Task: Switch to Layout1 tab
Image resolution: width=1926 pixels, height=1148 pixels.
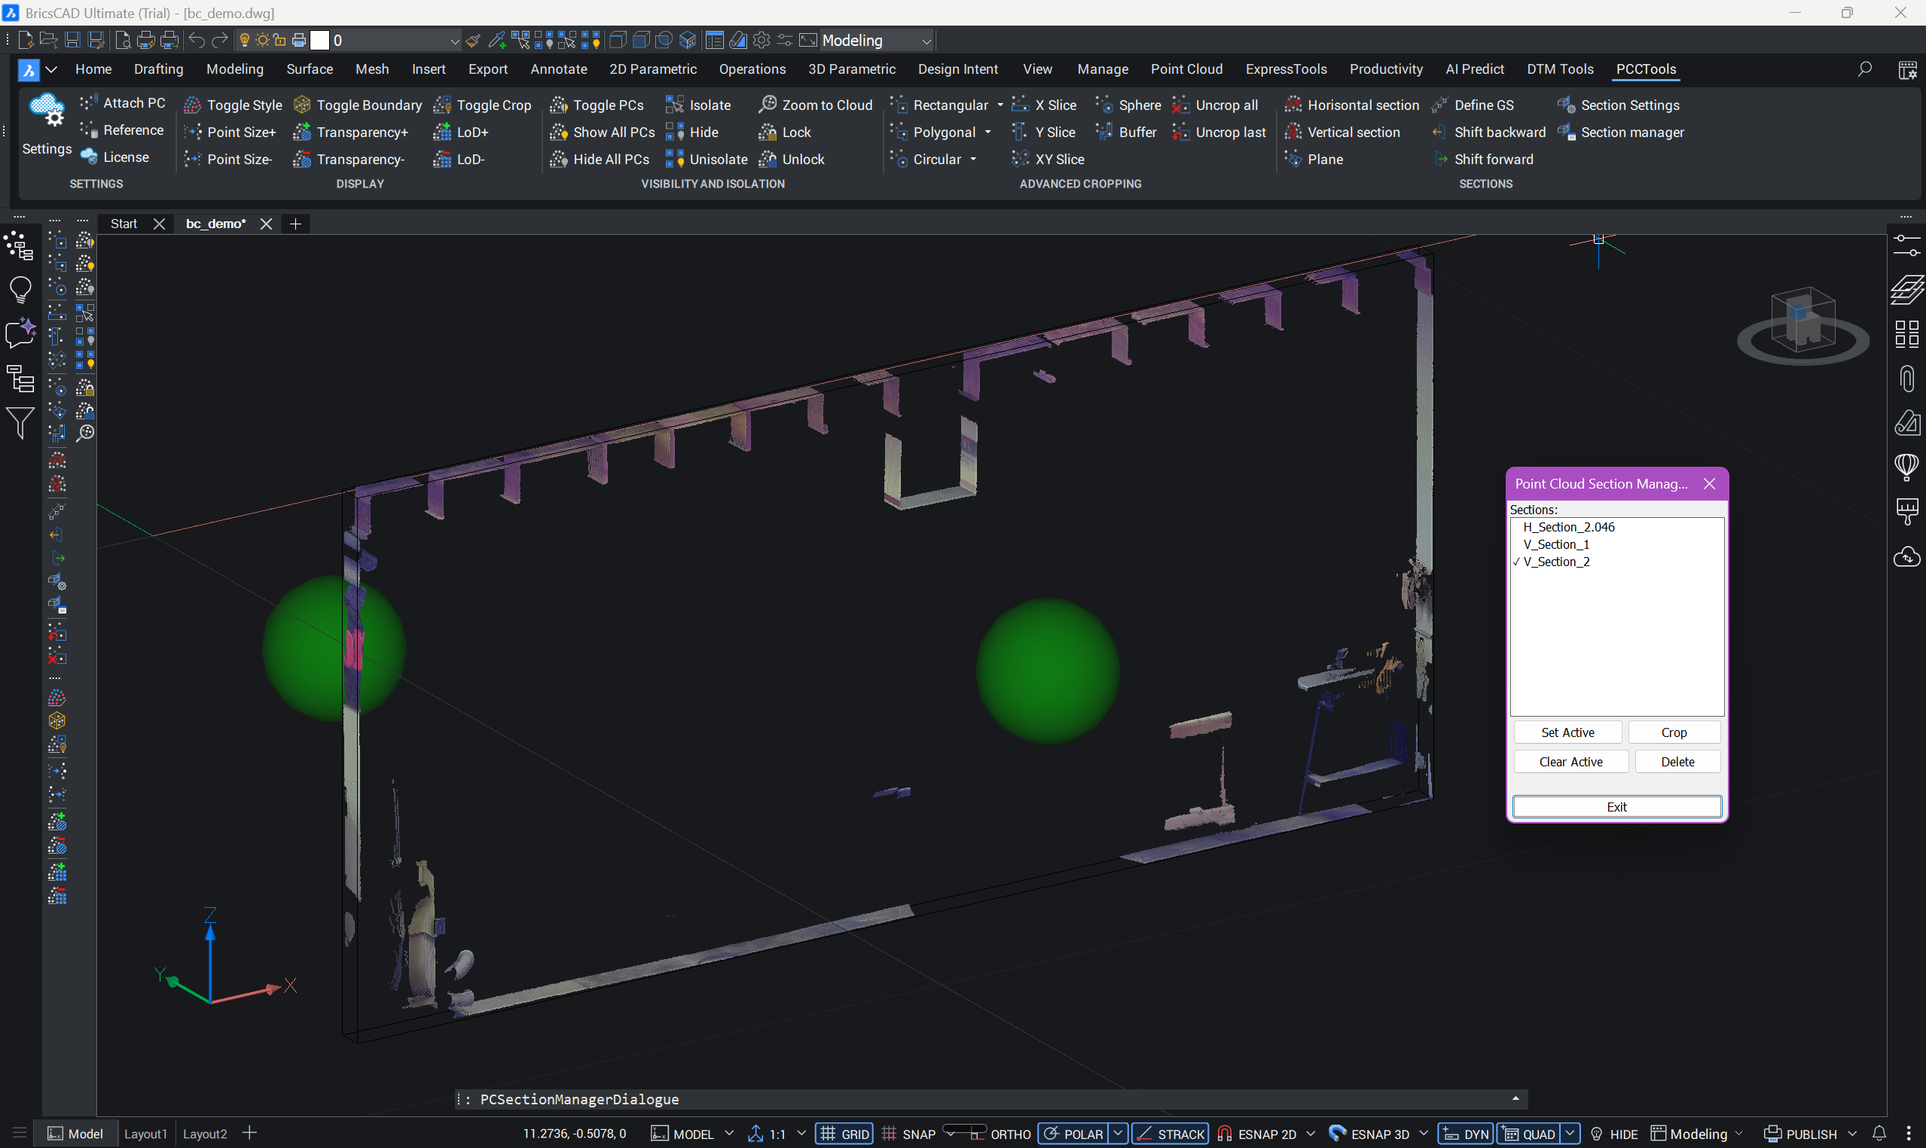Action: 145,1133
